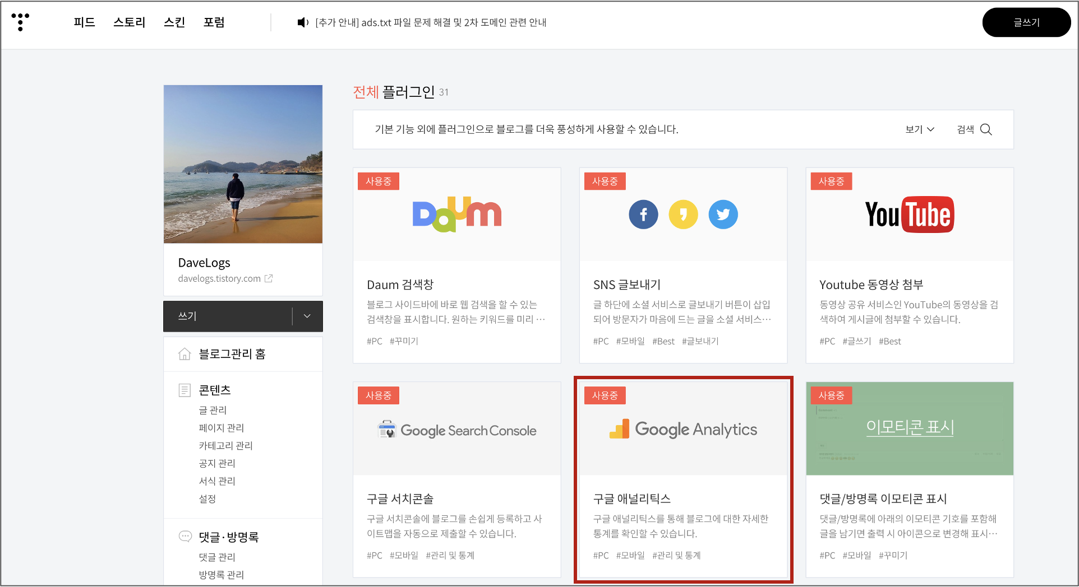Image resolution: width=1079 pixels, height=587 pixels.
Task: Click the Google Analytics logo
Action: tap(683, 429)
